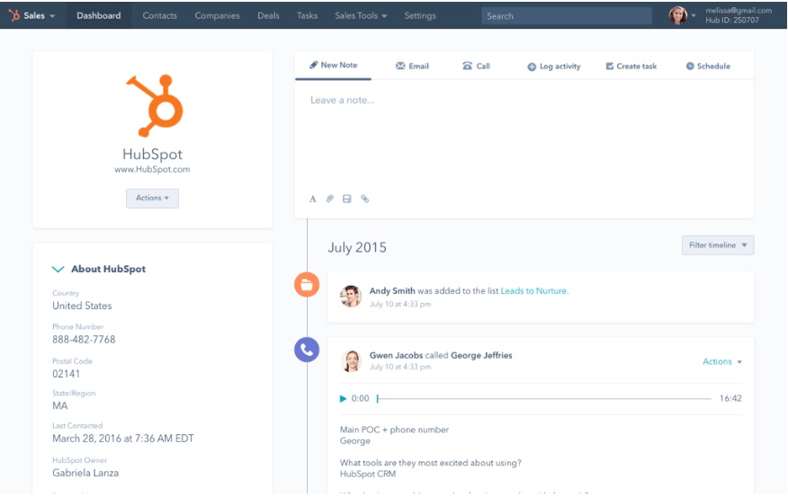Click the call recording progress slider
This screenshot has height=497, width=788.
(x=543, y=398)
